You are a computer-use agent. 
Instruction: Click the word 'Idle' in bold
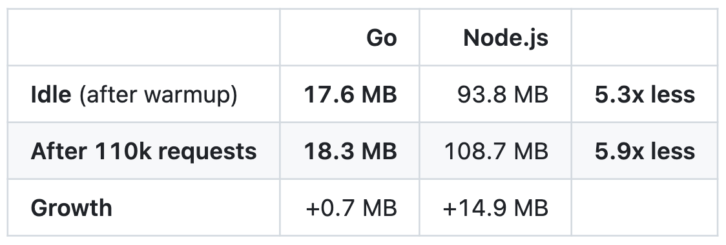click(x=51, y=94)
